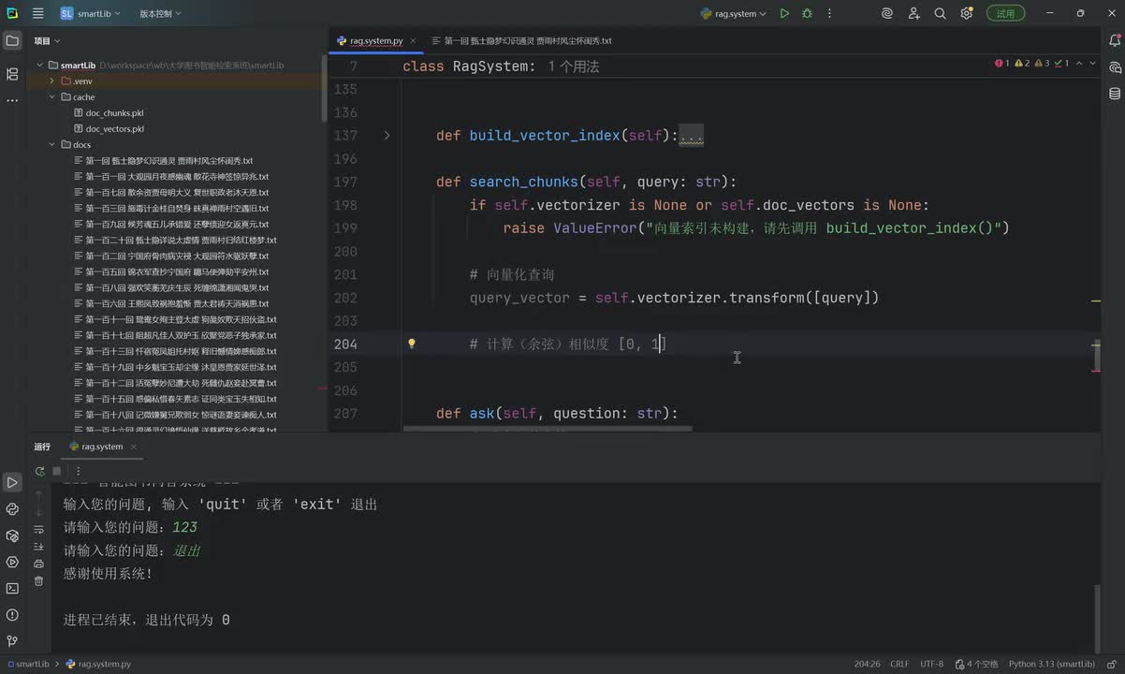Toggle scroll to end in run console
This screenshot has height=674, width=1125.
[38, 546]
